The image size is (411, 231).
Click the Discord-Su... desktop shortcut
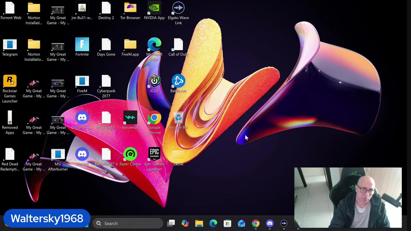pyautogui.click(x=82, y=121)
